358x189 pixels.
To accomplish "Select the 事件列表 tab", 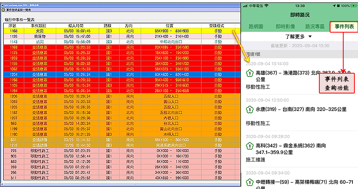I will click(344, 27).
